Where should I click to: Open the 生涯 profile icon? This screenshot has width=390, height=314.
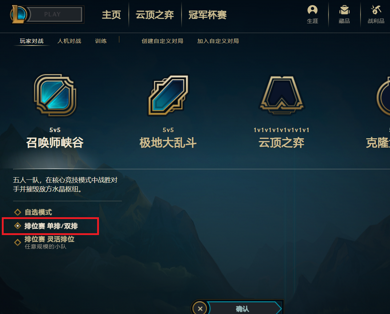coord(313,10)
